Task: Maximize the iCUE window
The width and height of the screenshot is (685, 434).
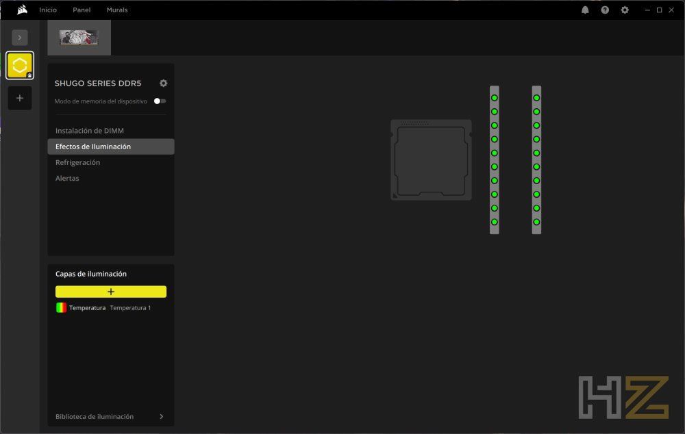Action: tap(659, 10)
